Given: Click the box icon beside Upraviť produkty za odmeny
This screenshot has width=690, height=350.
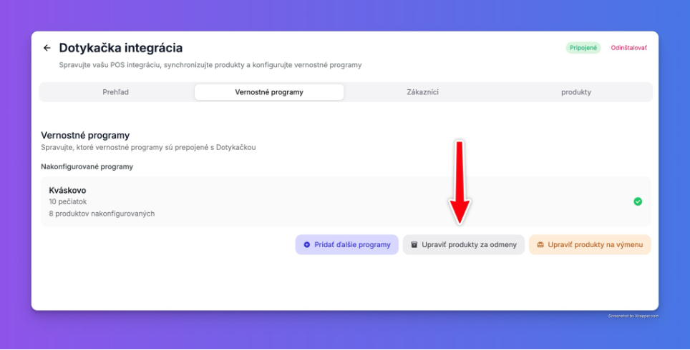Looking at the screenshot, I should coord(414,245).
